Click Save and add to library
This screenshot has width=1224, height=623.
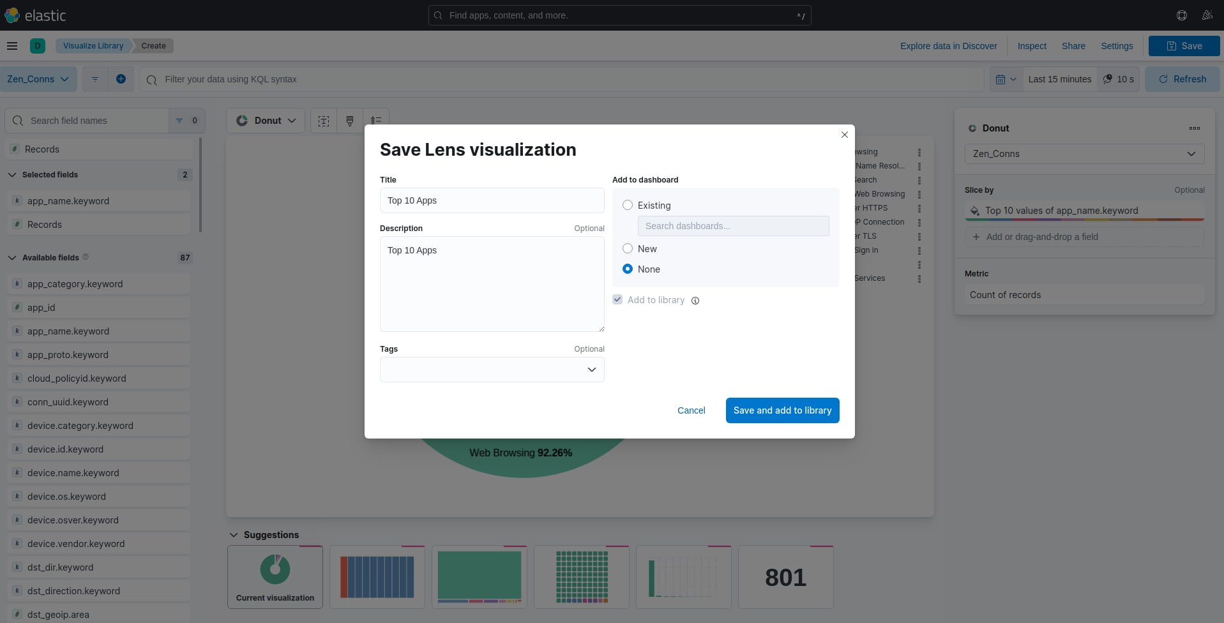coord(782,410)
